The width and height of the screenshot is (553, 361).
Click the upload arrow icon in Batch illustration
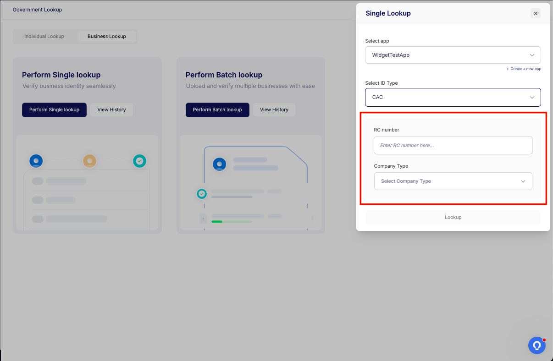click(x=203, y=219)
